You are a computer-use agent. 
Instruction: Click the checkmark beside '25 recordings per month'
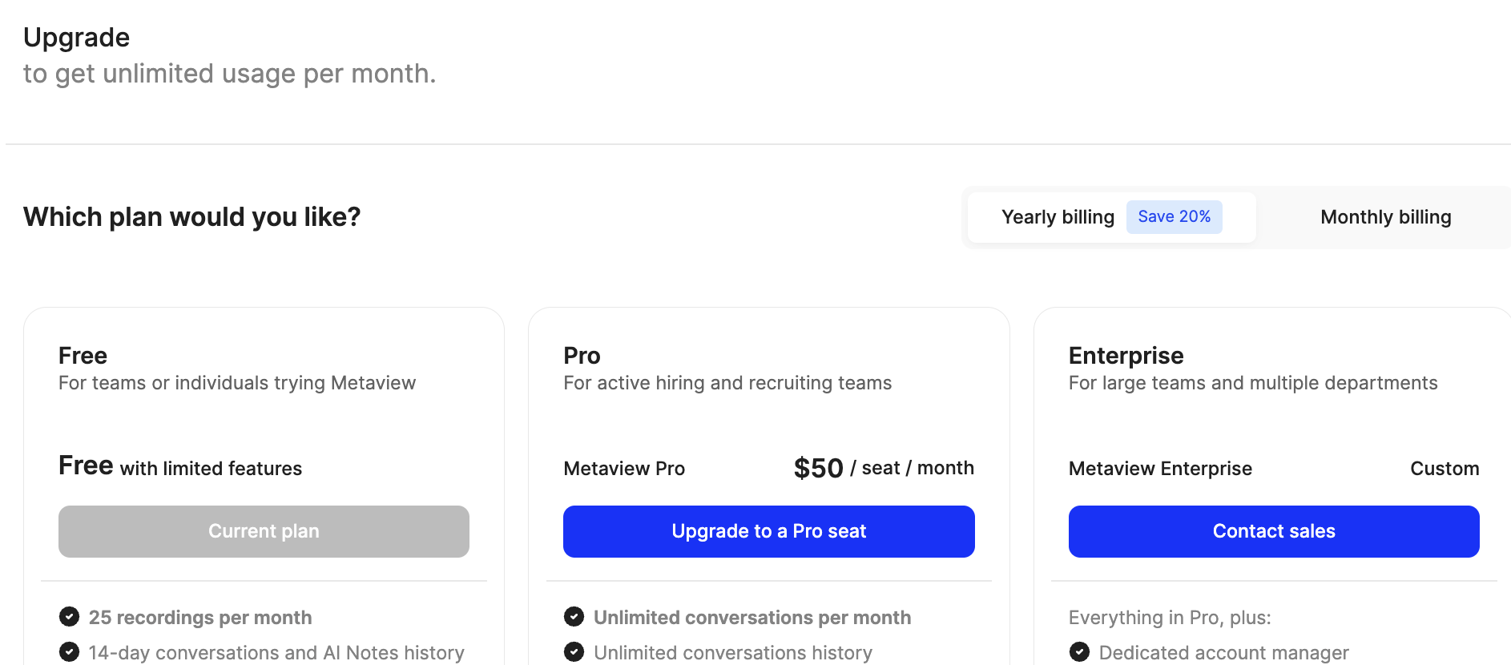69,617
